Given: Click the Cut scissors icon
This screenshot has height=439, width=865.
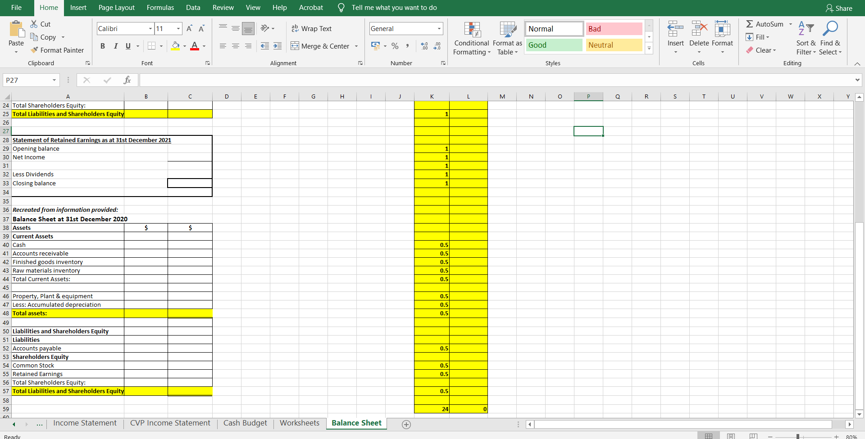Looking at the screenshot, I should 34,24.
